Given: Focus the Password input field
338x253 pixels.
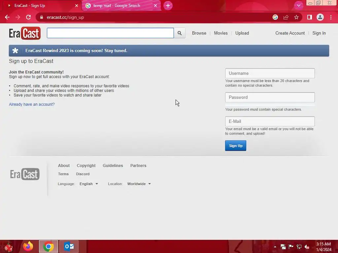Looking at the screenshot, I should click(270, 98).
